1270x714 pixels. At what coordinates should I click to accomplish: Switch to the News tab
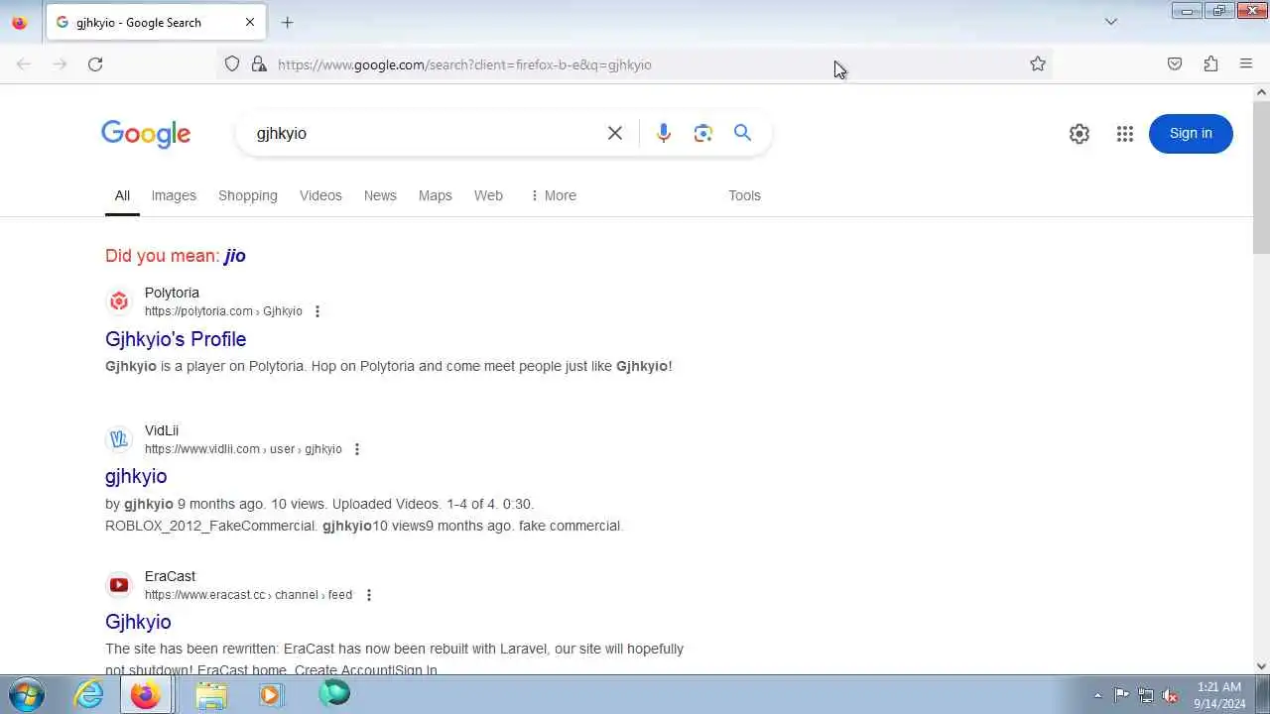click(380, 195)
